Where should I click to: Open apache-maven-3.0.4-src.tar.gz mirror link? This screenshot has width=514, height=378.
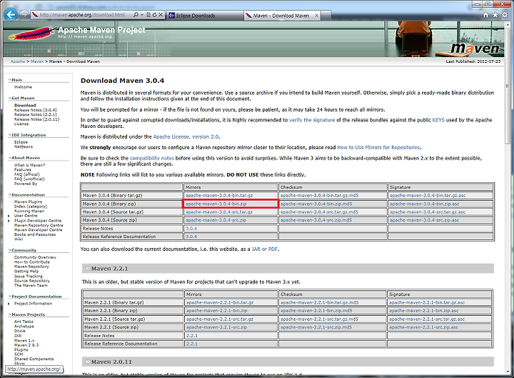(x=219, y=212)
